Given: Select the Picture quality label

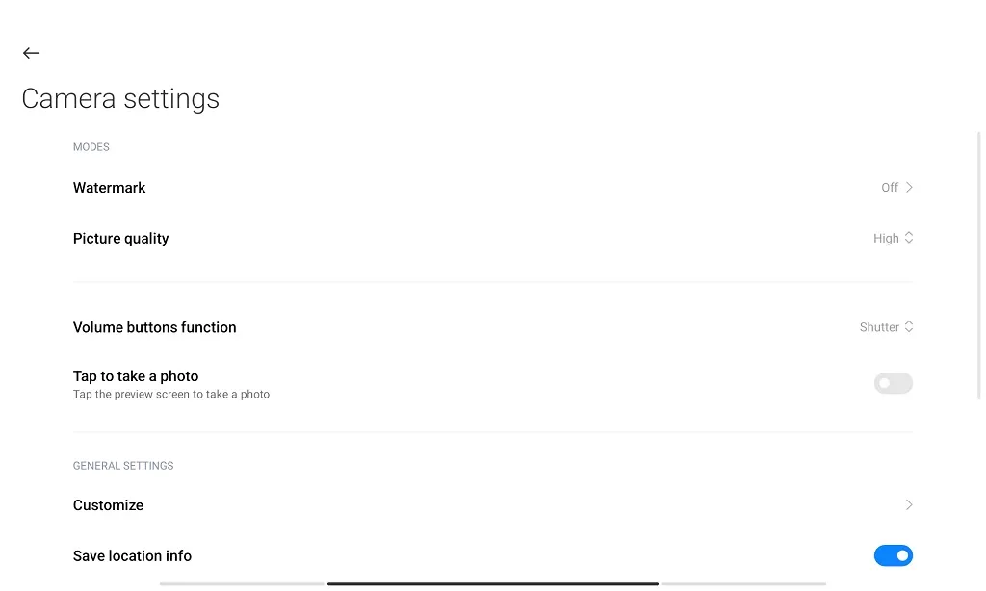Looking at the screenshot, I should point(120,238).
